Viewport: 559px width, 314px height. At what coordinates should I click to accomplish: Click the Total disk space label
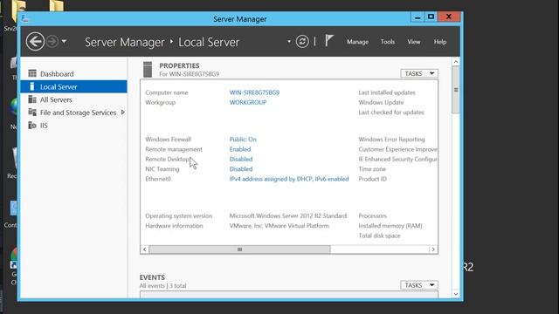pos(379,235)
